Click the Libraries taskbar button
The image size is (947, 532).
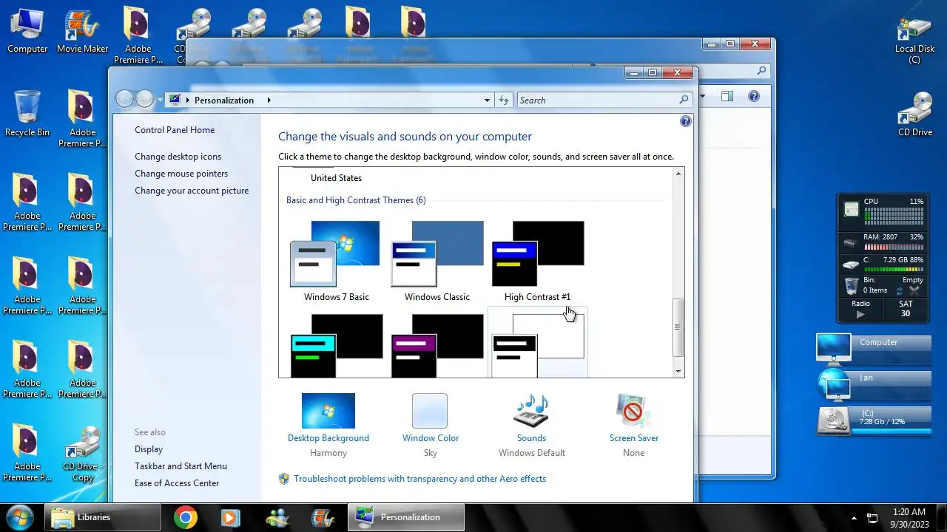tap(102, 517)
